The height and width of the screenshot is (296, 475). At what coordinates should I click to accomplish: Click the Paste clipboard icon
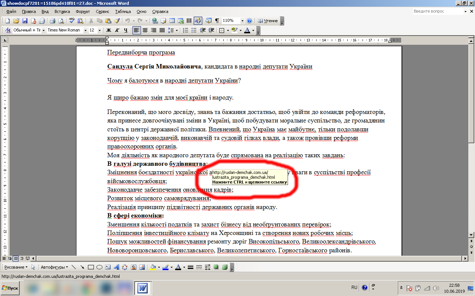point(108,21)
